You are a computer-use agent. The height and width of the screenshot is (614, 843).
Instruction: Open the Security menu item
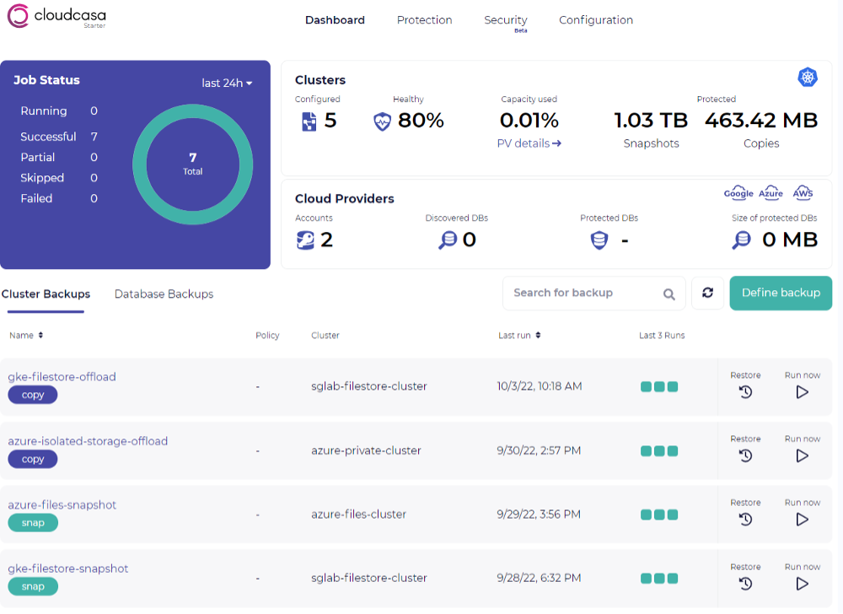pyautogui.click(x=505, y=19)
